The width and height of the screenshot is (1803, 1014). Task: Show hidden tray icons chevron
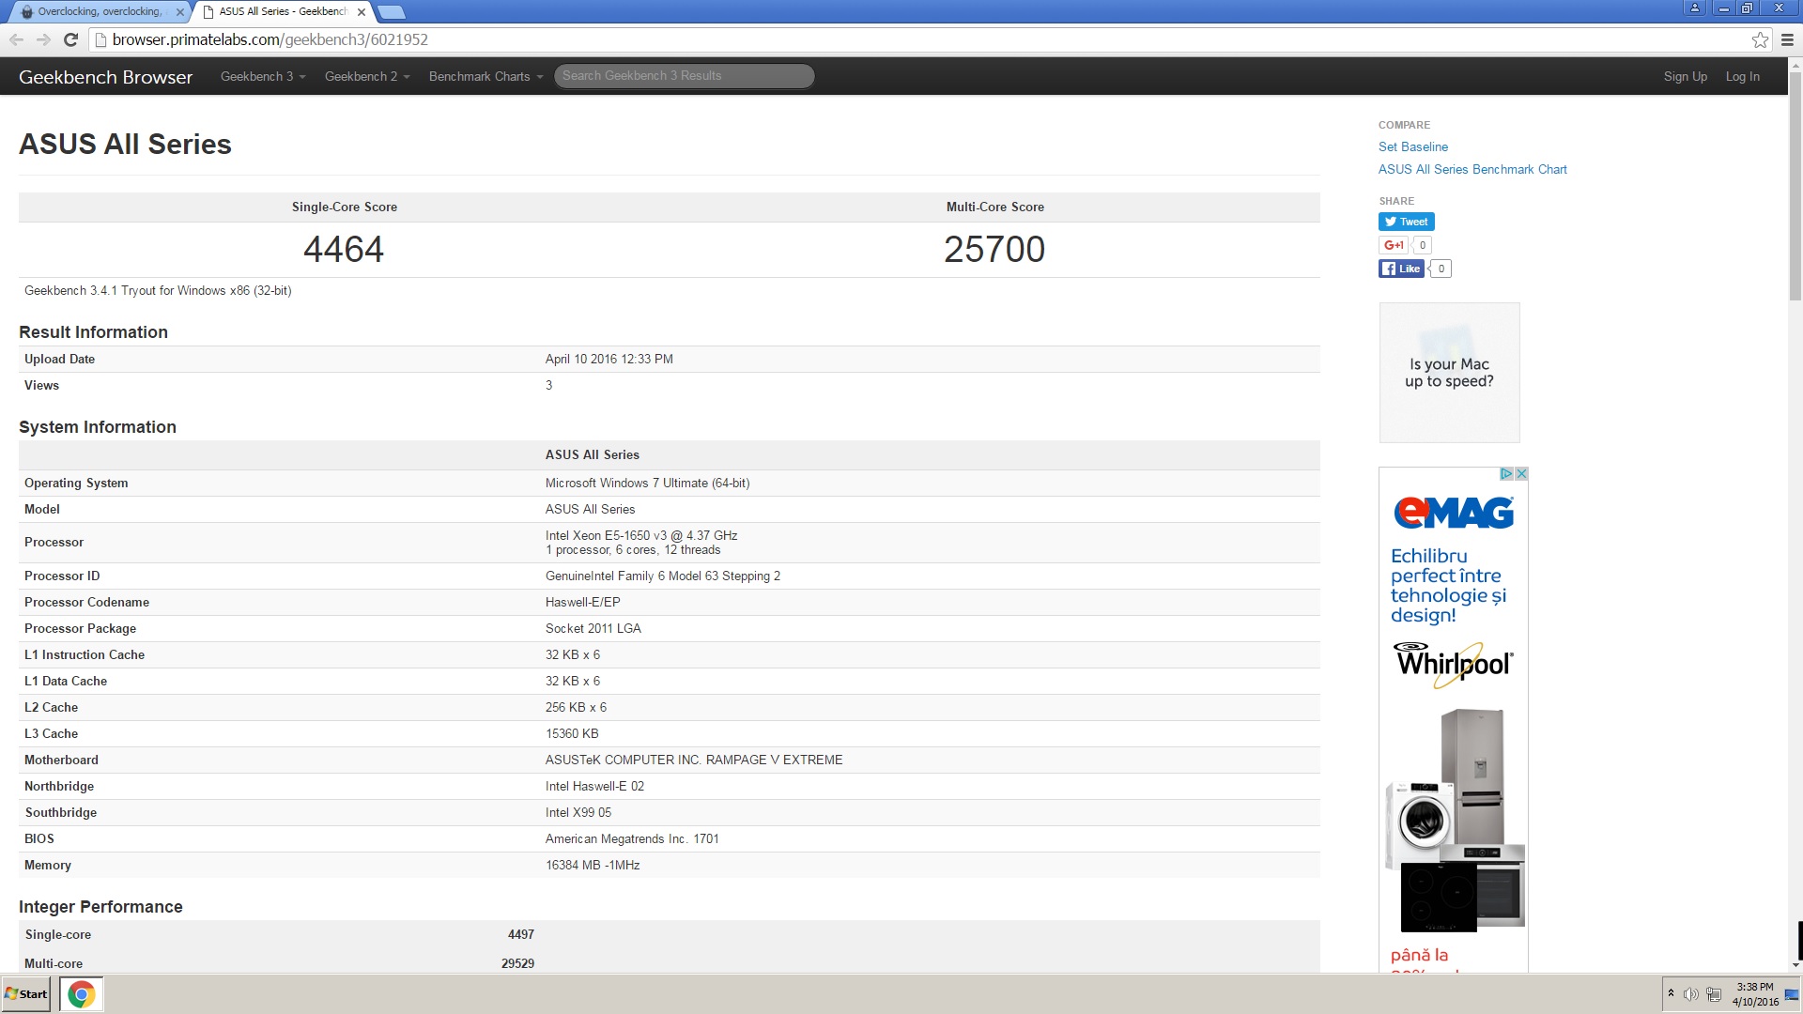pyautogui.click(x=1671, y=993)
